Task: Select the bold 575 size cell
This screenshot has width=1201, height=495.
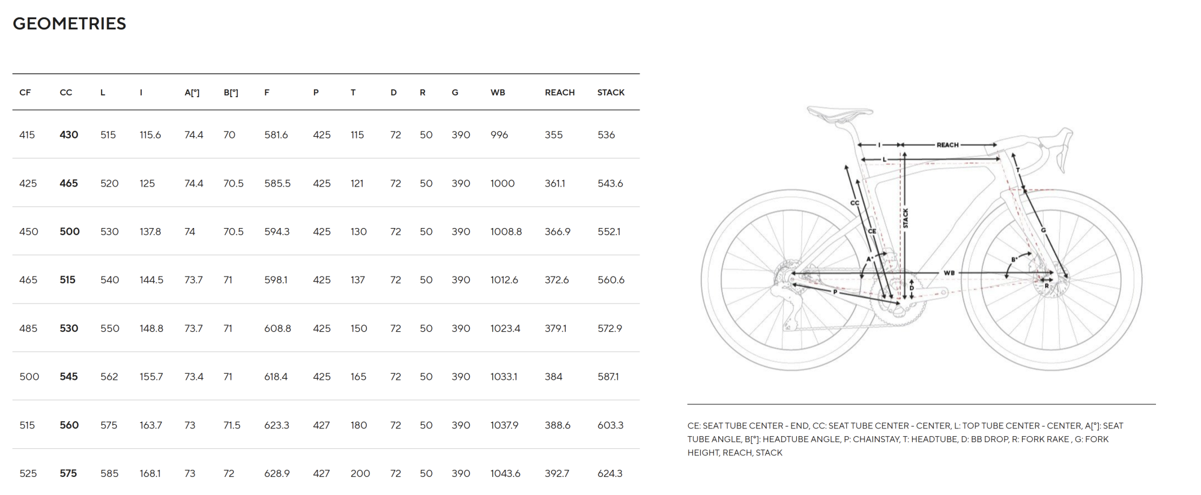Action: click(x=68, y=473)
